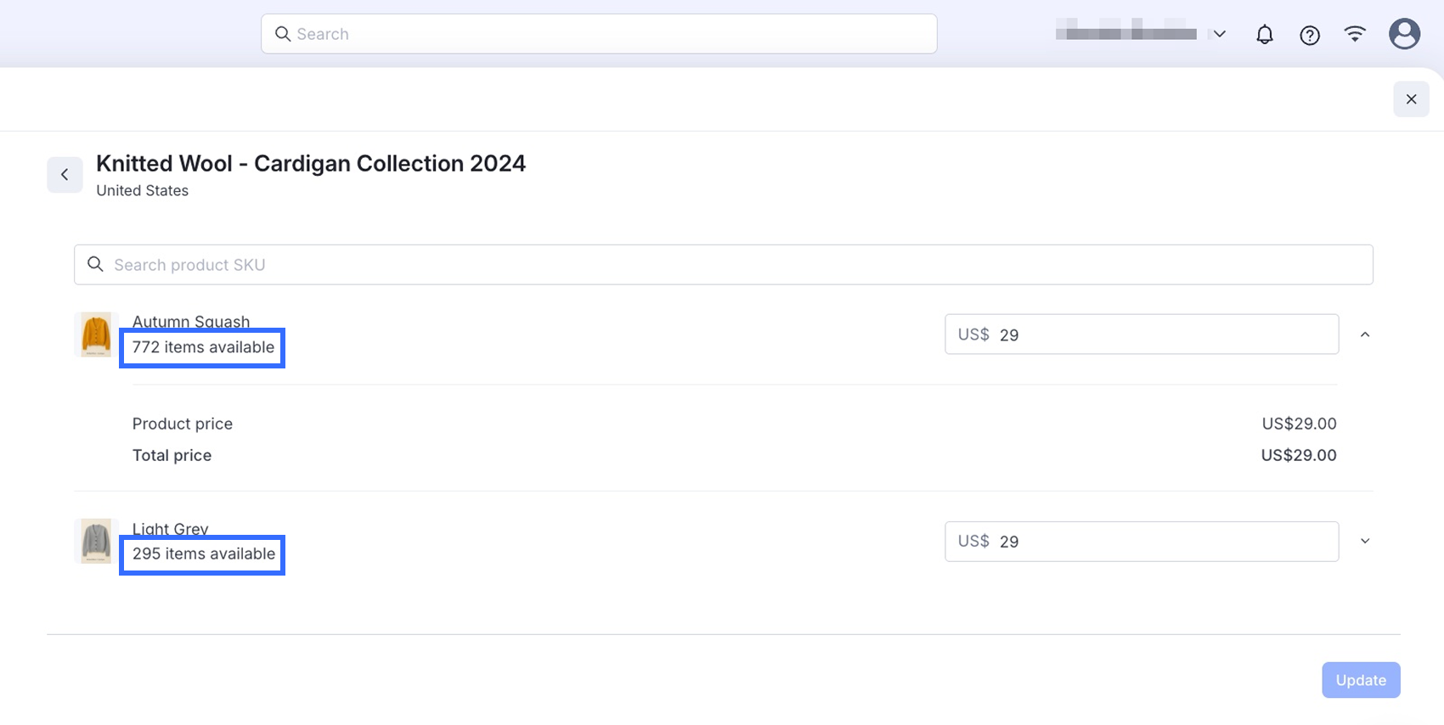Click the top Search box
Image resolution: width=1444 pixels, height=725 pixels.
coord(612,34)
